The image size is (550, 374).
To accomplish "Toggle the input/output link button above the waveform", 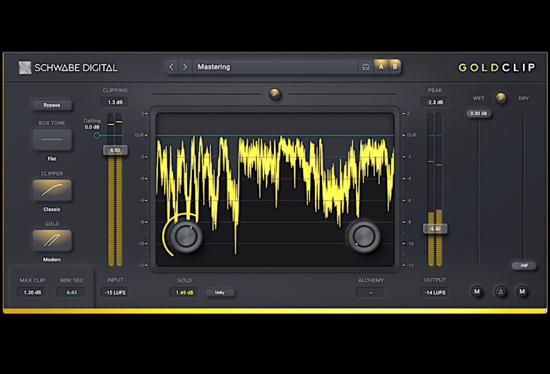I will 275,94.
